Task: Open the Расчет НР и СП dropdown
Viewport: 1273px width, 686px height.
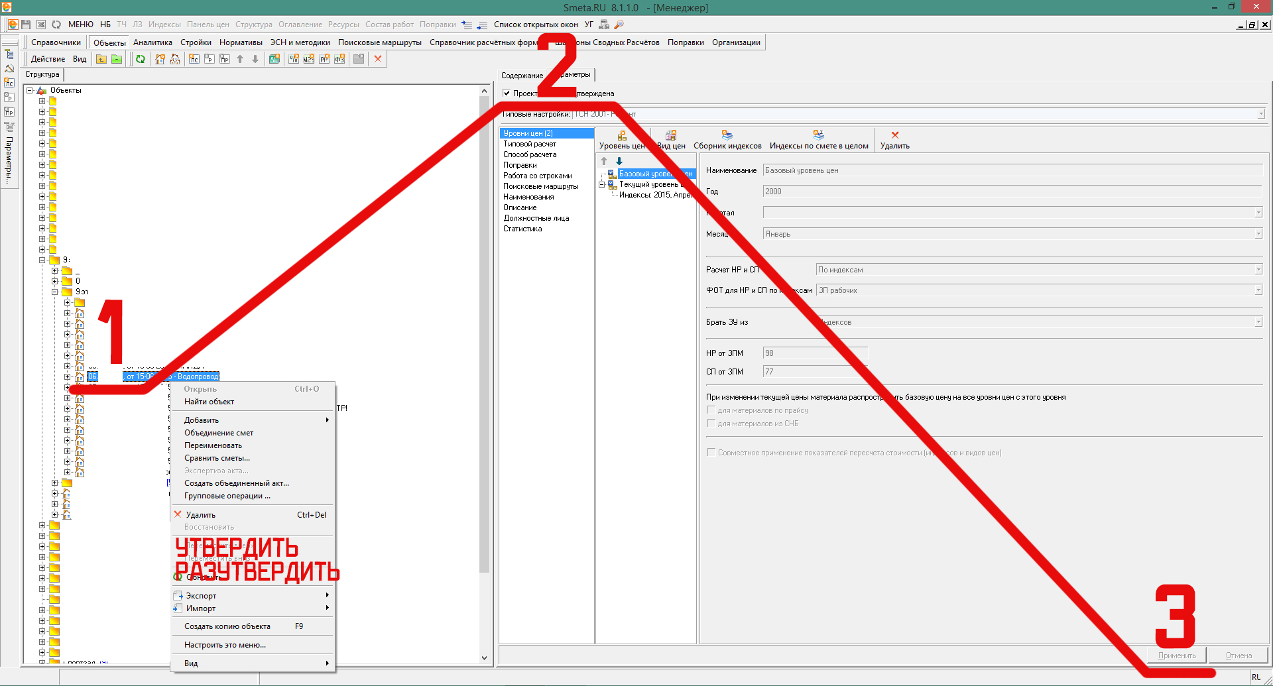Action: (1258, 270)
